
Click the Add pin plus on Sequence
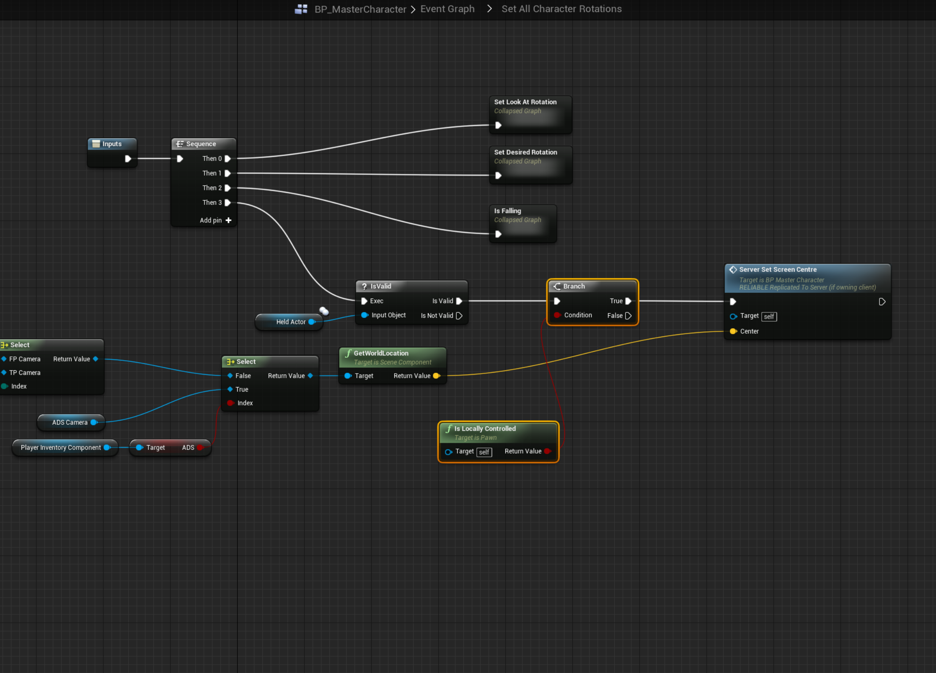tap(228, 220)
